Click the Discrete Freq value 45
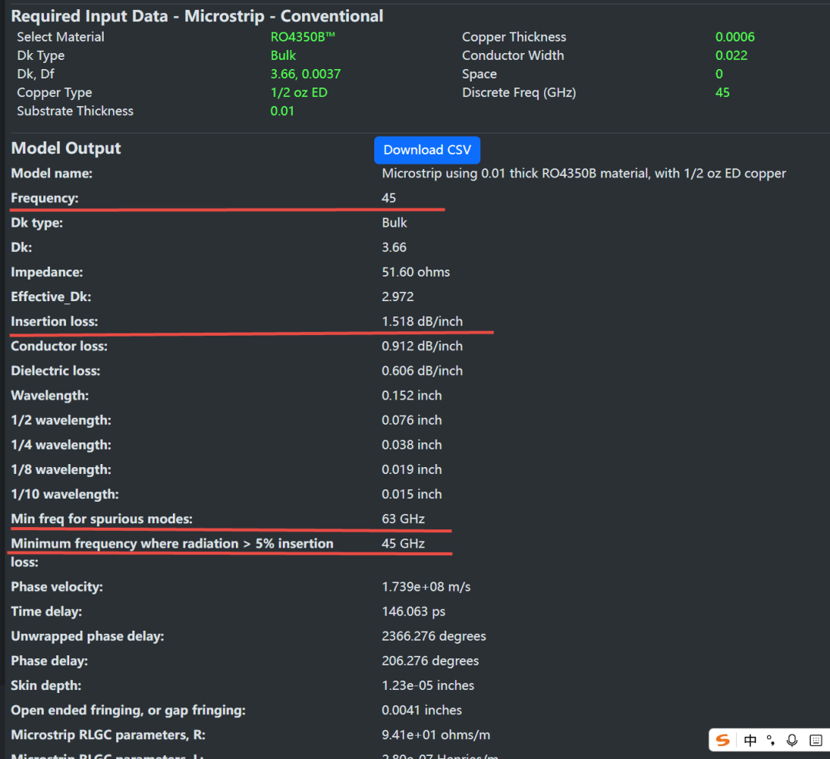830x759 pixels. [x=722, y=93]
